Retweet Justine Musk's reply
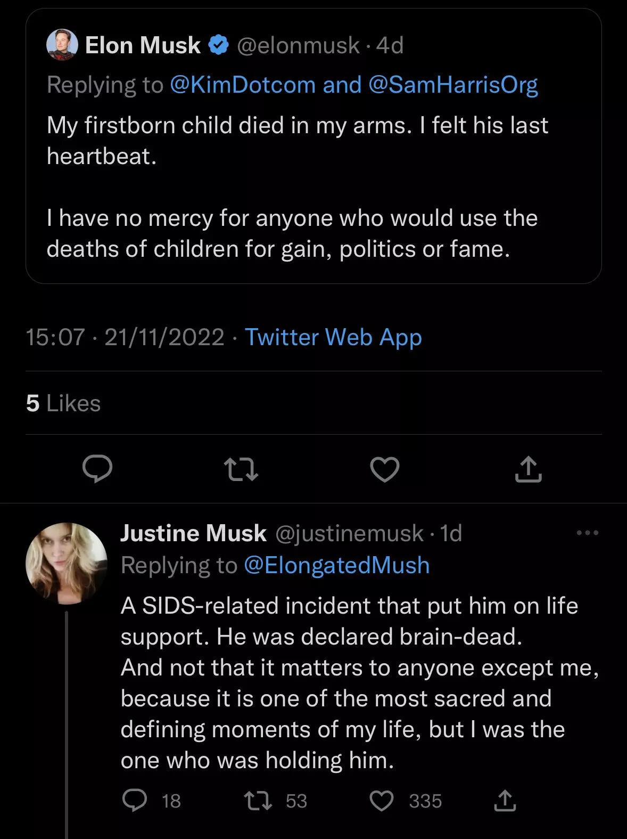The width and height of the screenshot is (627, 839). 258,801
